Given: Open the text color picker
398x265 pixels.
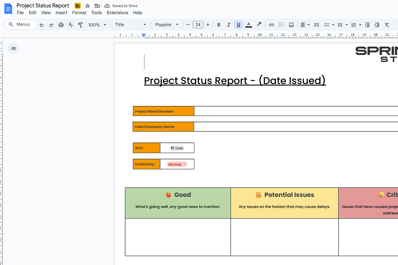Looking at the screenshot, I should click(249, 25).
